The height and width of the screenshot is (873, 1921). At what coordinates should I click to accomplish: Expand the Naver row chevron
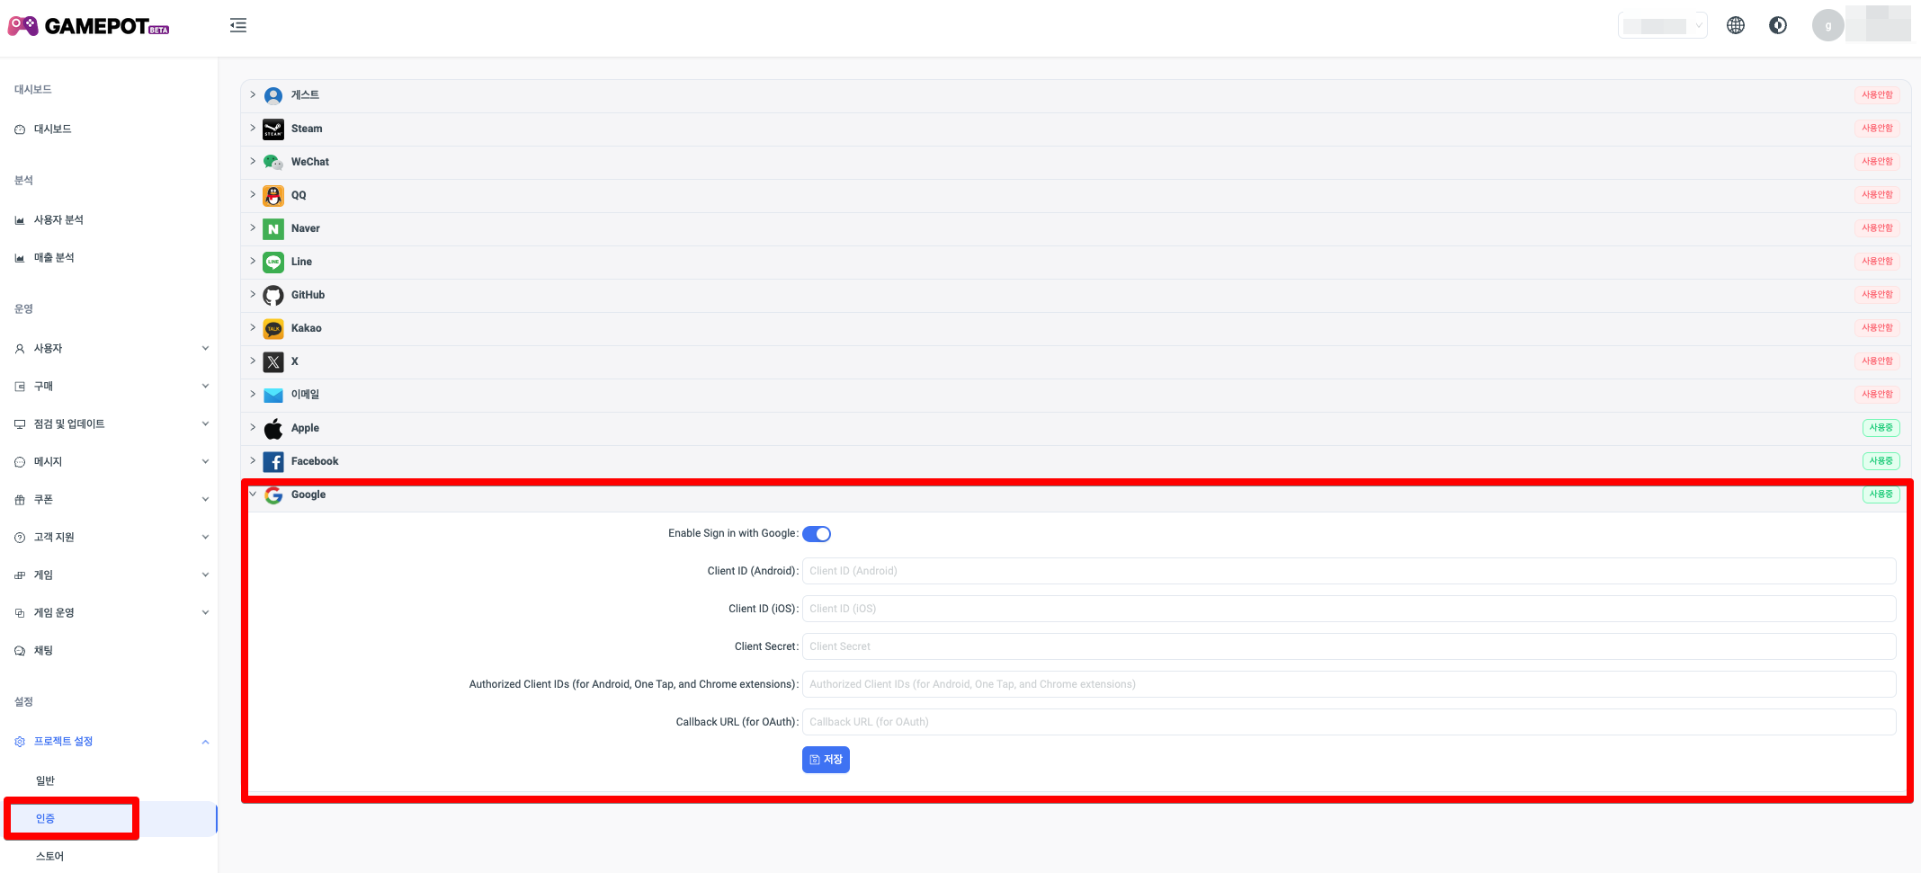point(253,227)
